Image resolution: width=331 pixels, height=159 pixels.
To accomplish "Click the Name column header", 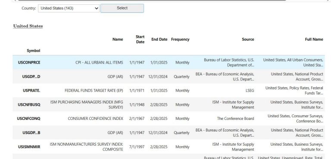I will tap(118, 39).
